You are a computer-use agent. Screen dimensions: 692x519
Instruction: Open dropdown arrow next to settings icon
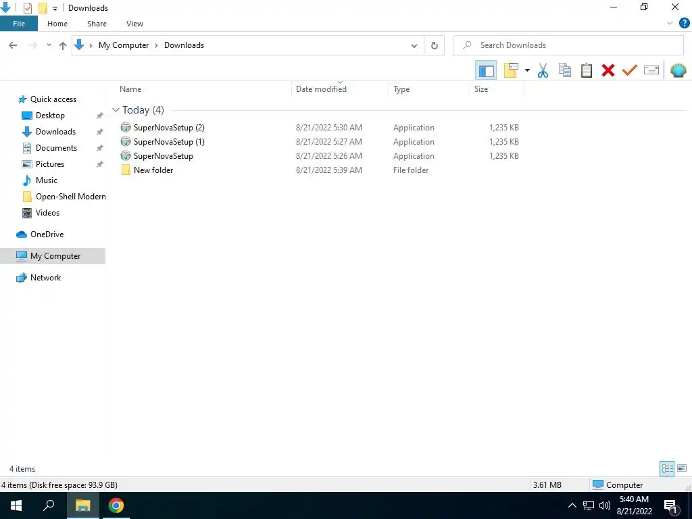pyautogui.click(x=527, y=70)
